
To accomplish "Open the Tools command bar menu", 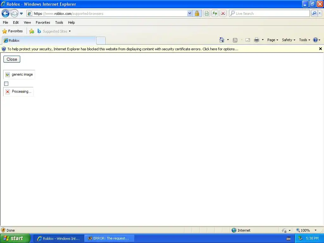I will pos(304,40).
